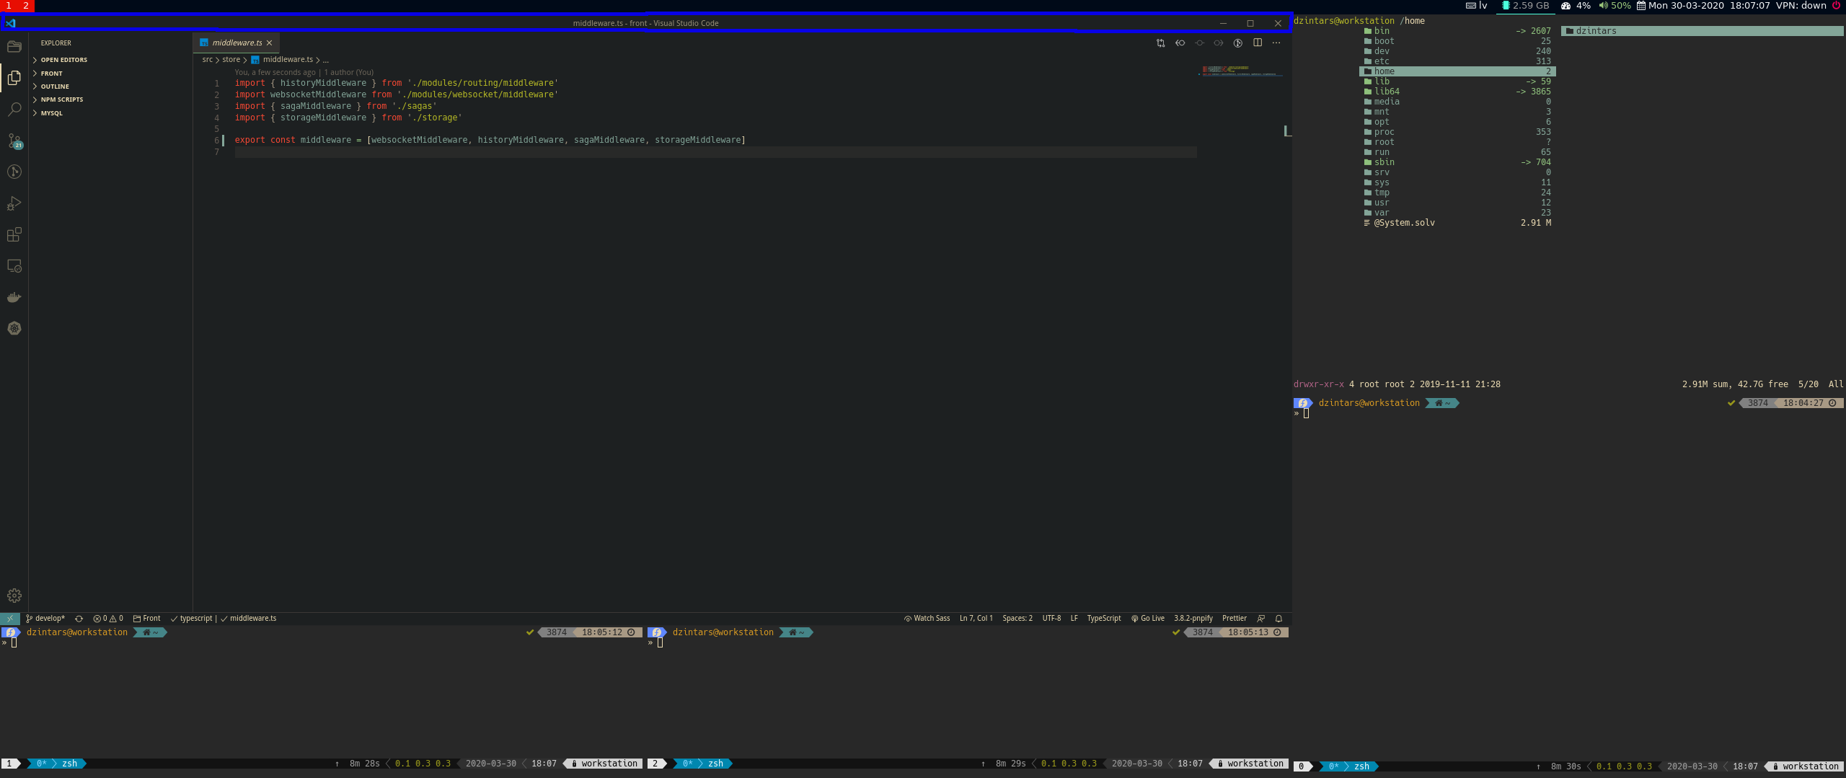
Task: Toggle the Watch Sass compiler in status bar
Action: click(929, 618)
